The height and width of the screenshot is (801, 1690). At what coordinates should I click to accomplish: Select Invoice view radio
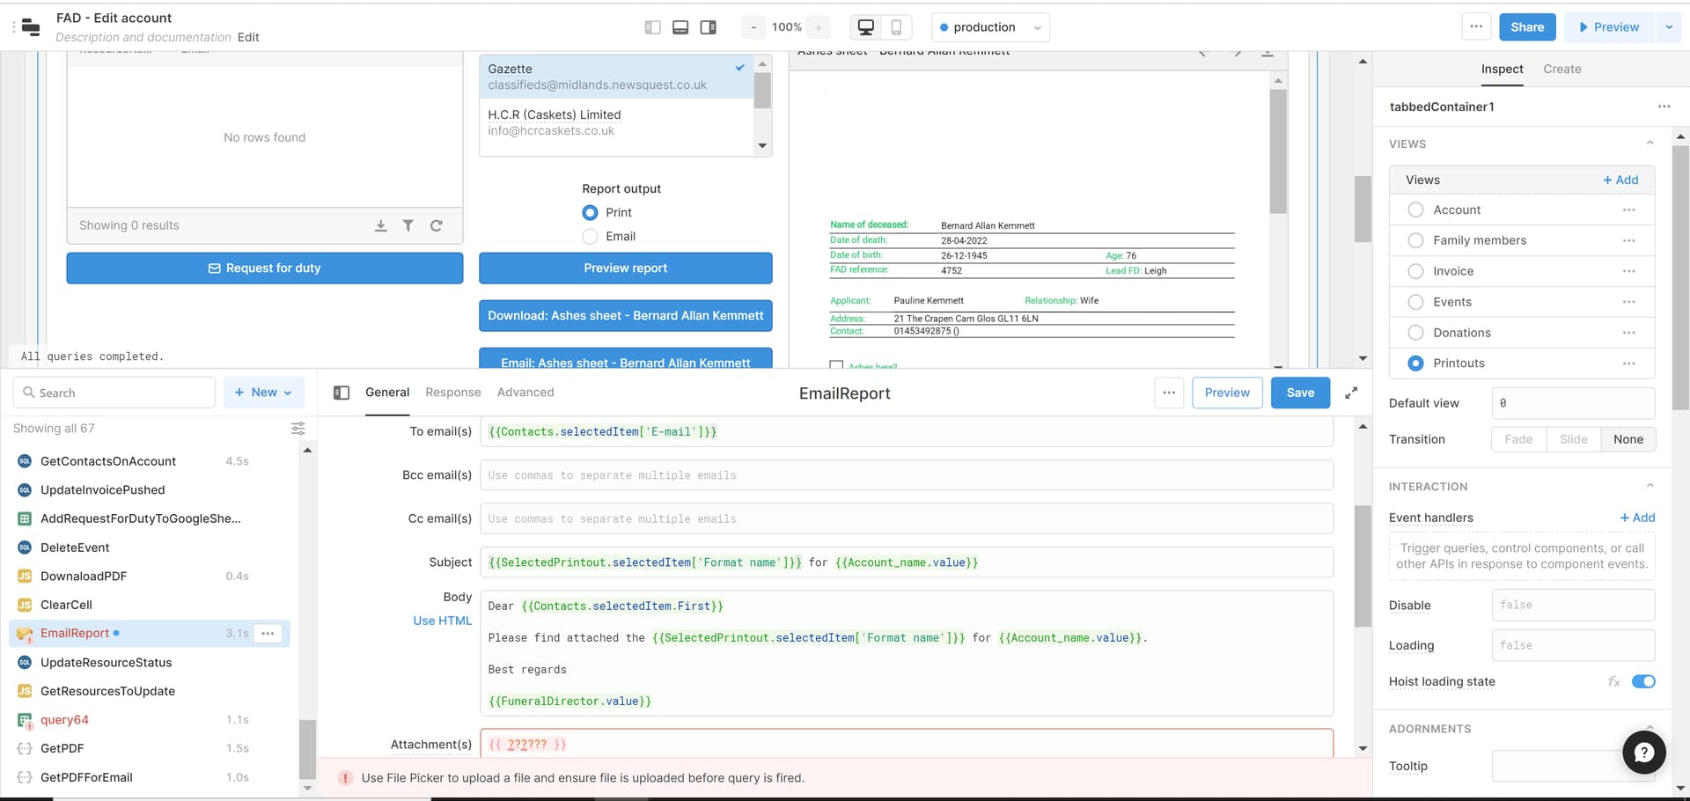coord(1415,271)
